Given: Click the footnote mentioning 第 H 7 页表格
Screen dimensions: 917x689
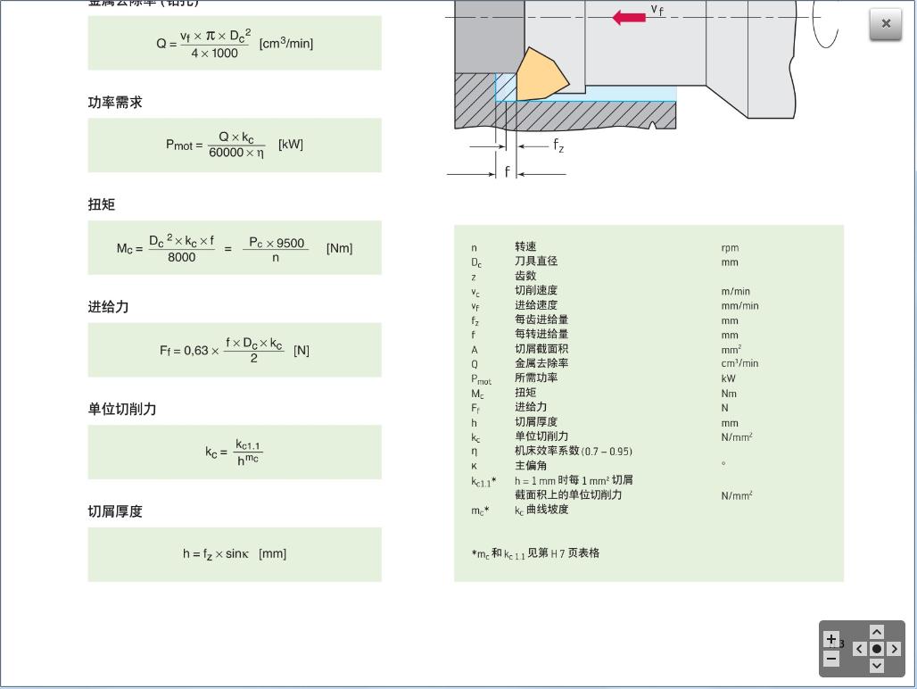Looking at the screenshot, I should 535,553.
